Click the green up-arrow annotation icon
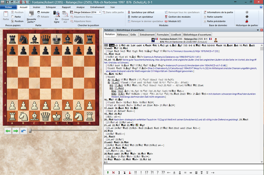The image size is (264, 175). pos(108,172)
